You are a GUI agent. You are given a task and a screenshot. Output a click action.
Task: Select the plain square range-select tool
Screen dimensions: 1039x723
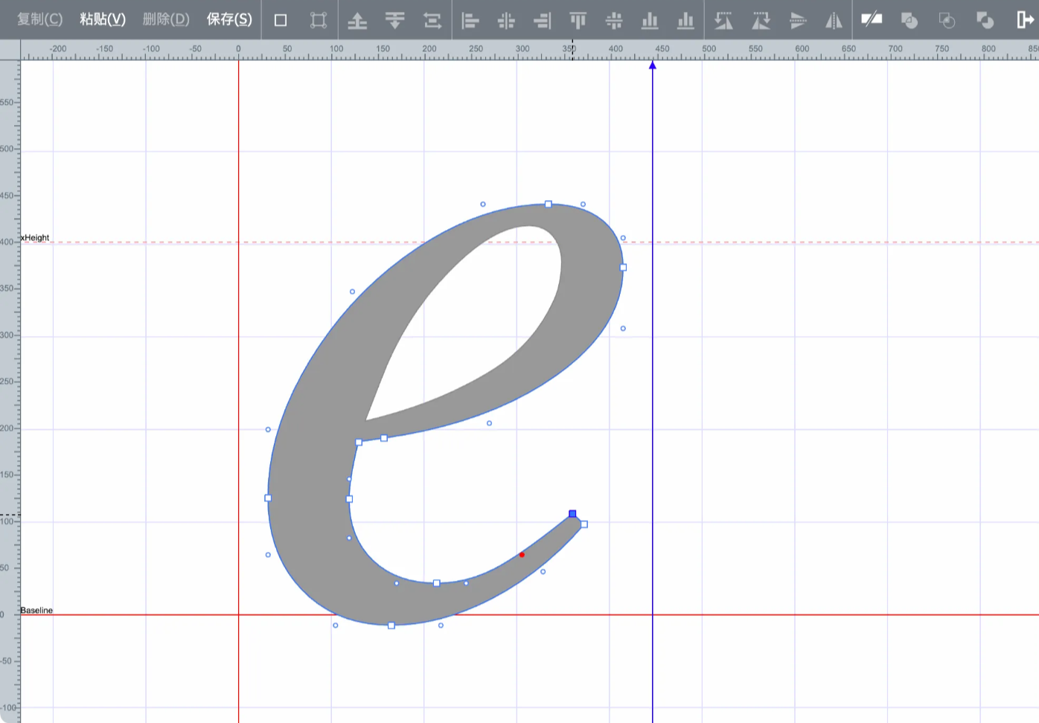(x=281, y=20)
